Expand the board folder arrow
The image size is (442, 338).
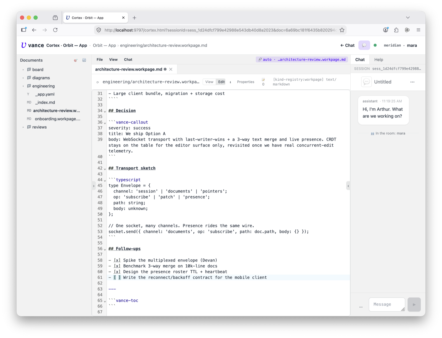coord(23,70)
